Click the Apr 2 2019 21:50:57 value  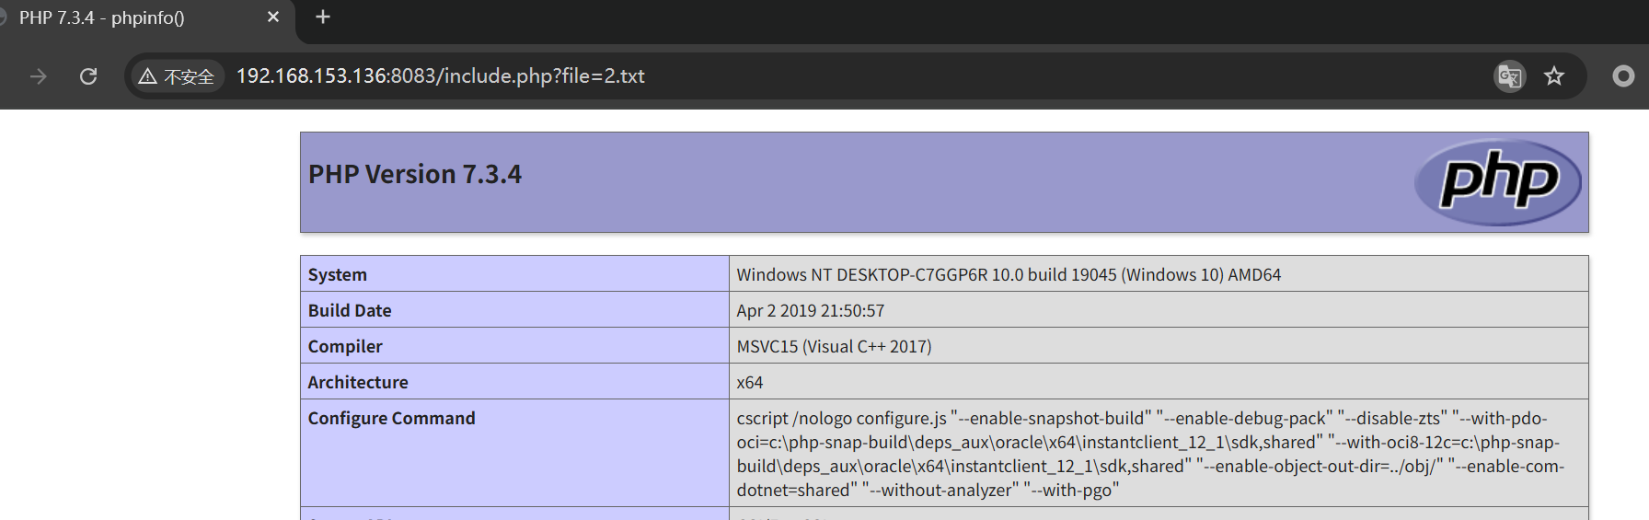pos(810,310)
